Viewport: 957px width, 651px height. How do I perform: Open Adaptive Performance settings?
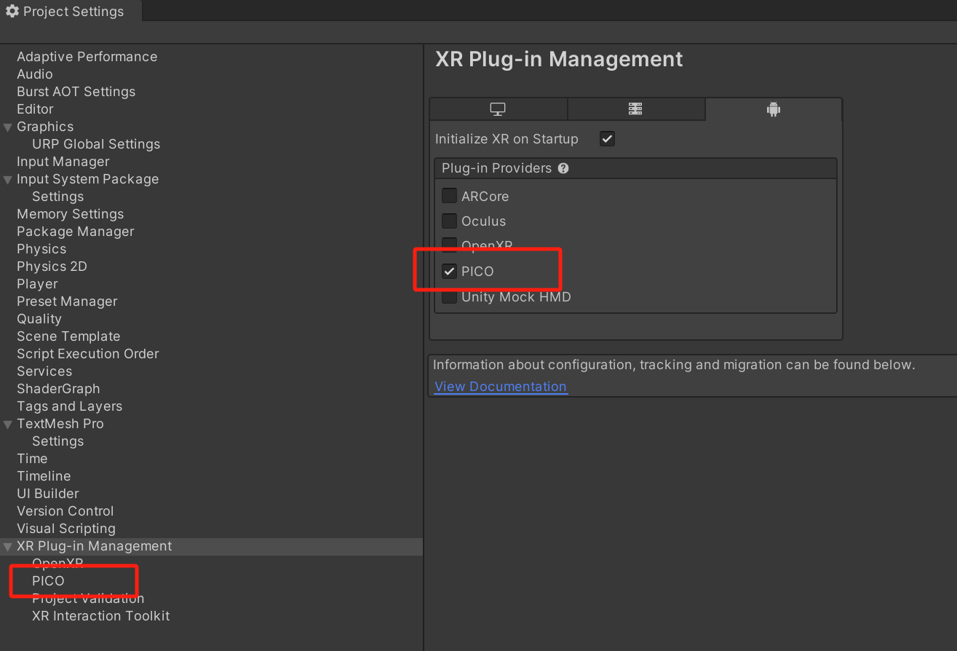pyautogui.click(x=87, y=57)
